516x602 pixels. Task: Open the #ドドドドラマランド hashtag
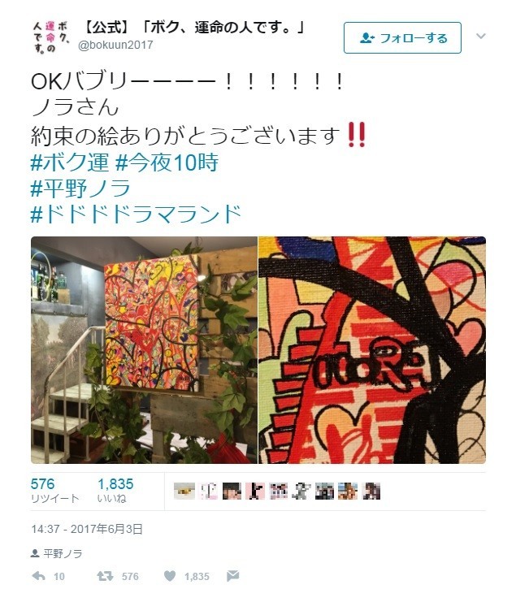pyautogui.click(x=136, y=214)
